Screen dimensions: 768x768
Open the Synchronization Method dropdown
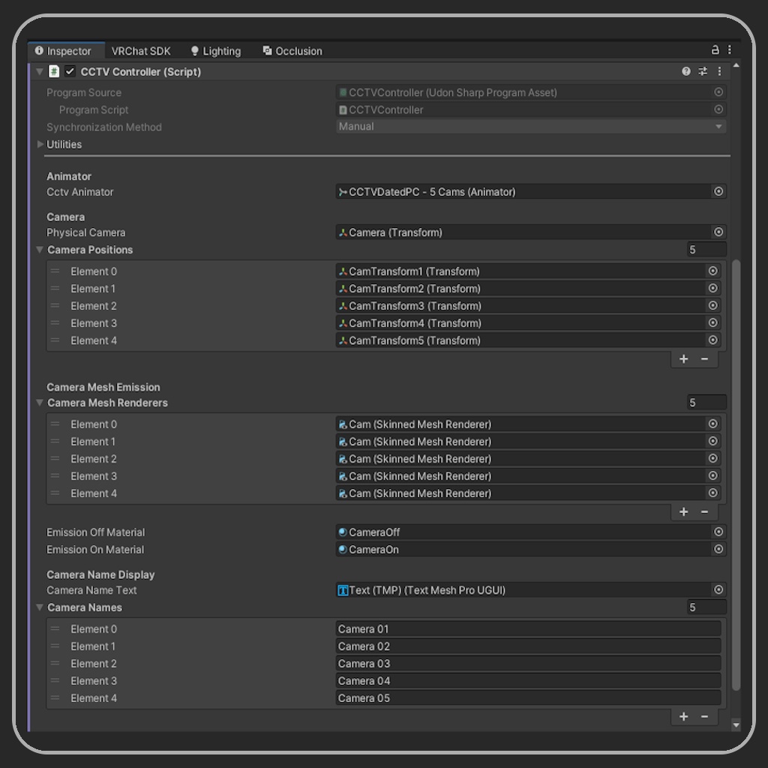(x=531, y=127)
